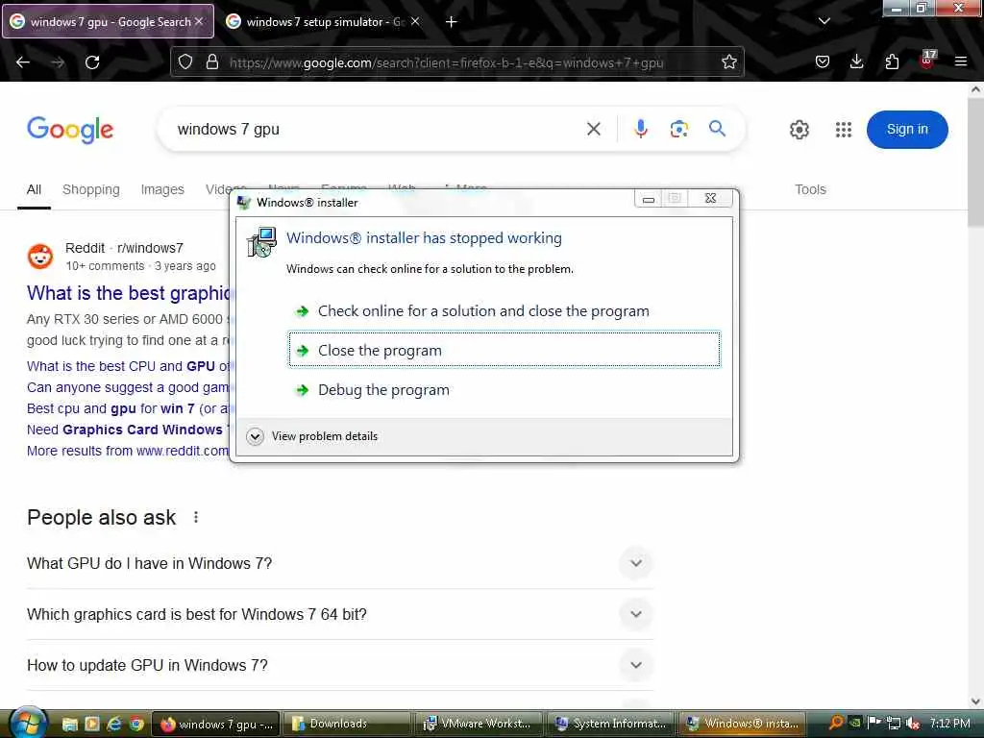The height and width of the screenshot is (738, 984).
Task: Clear the Google search box
Action: click(593, 130)
